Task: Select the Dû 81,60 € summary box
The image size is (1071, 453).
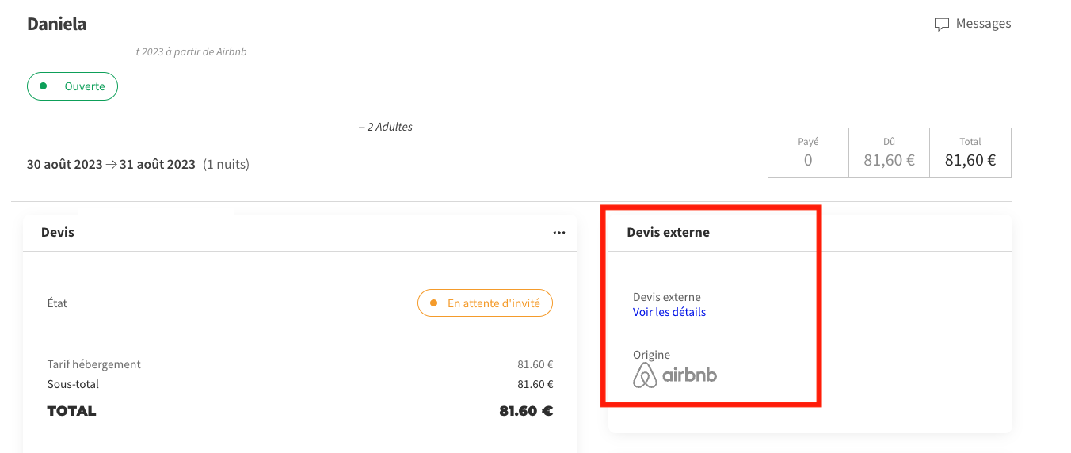Action: (889, 153)
